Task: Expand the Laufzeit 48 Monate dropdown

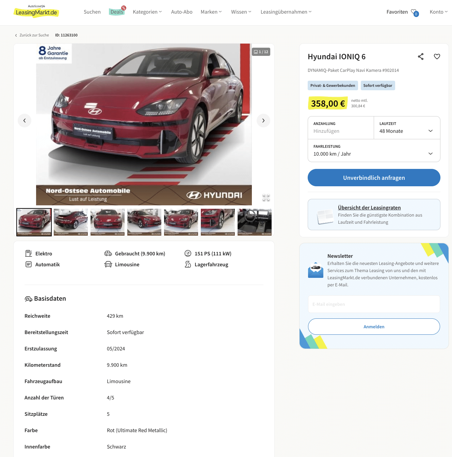Action: (x=407, y=128)
